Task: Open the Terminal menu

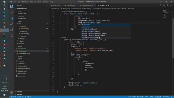Action: pyautogui.click(x=45, y=2)
